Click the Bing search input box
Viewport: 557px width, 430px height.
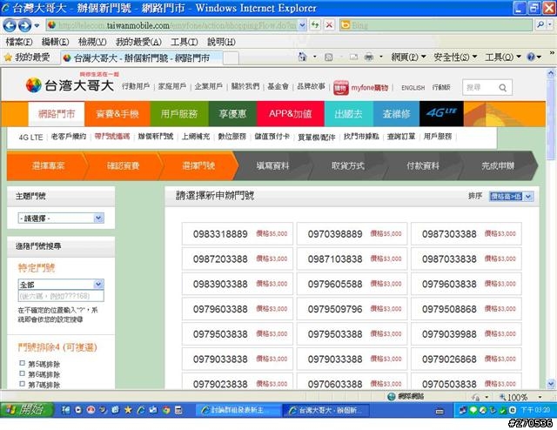pos(436,25)
